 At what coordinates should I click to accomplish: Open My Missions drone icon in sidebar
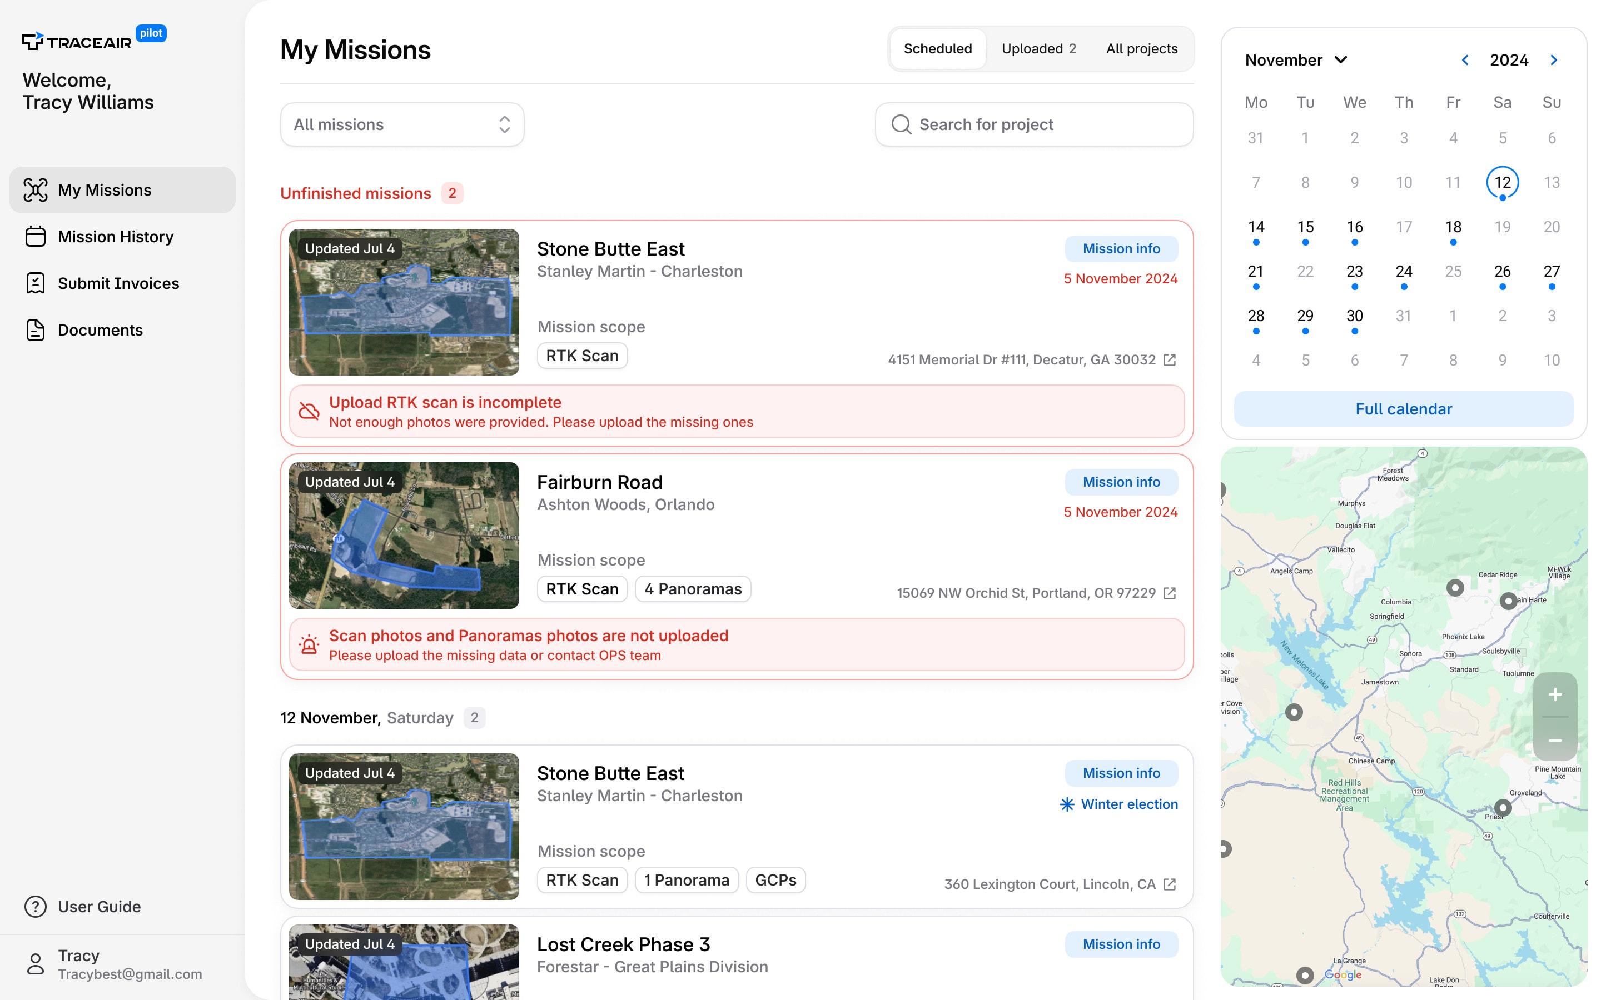click(x=35, y=190)
